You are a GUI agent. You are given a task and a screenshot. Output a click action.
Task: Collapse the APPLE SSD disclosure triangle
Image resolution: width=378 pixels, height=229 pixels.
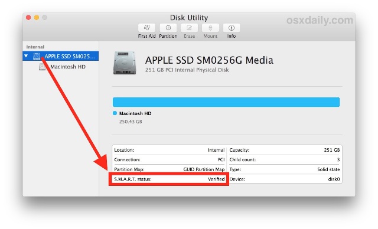(26, 56)
